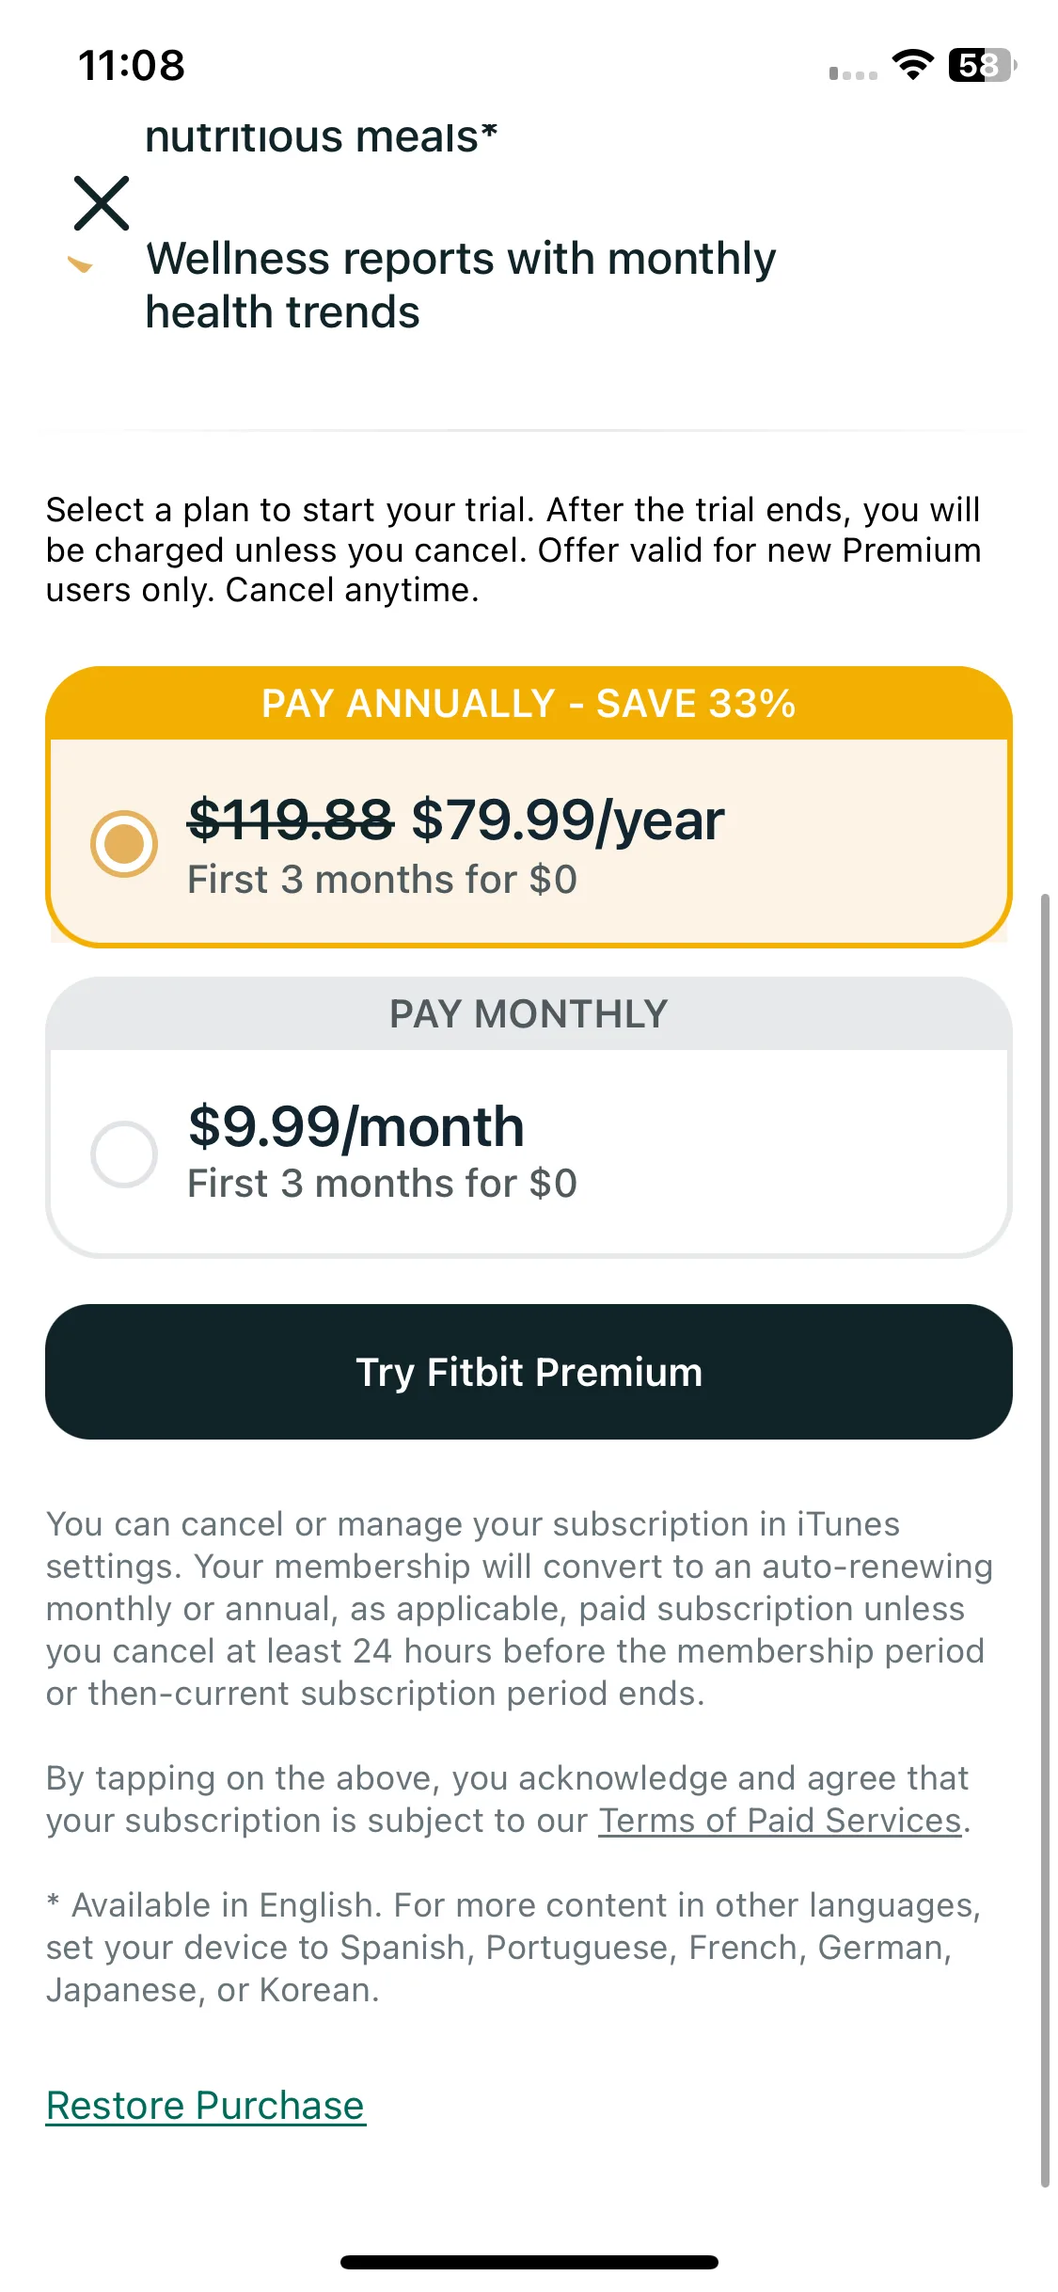Click the vertical scrollbar on the right edge
Viewport: 1058px width, 2292px height.
click(1045, 1540)
